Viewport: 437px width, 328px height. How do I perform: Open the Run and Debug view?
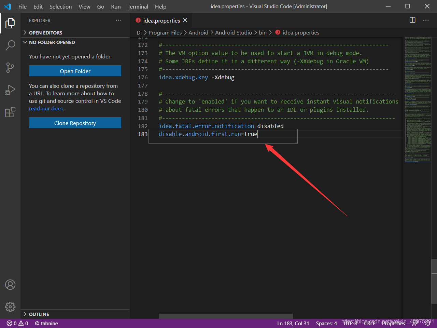[x=10, y=90]
